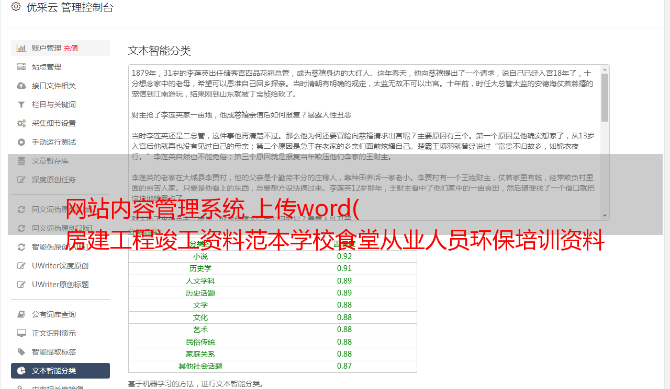Click the 文章暂存库 database icon
This screenshot has height=389, width=670.
[x=21, y=161]
